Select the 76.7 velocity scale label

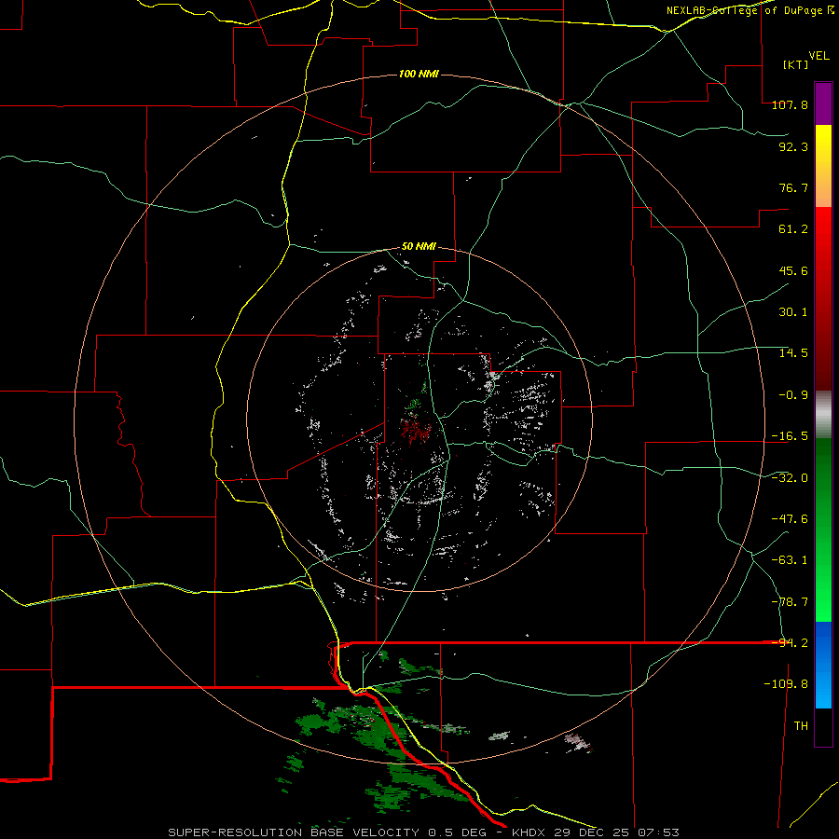[793, 187]
